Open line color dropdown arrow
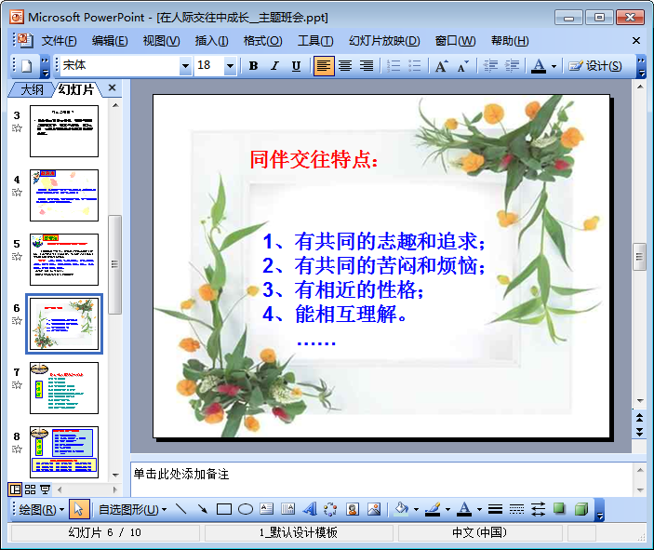654x550 pixels. [x=447, y=510]
